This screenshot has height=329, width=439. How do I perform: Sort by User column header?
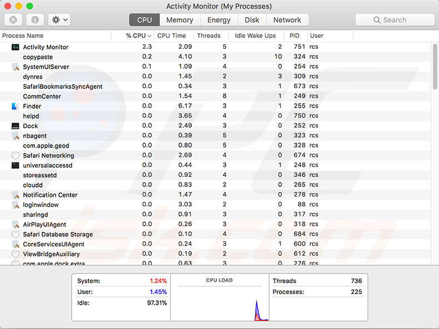(x=331, y=36)
